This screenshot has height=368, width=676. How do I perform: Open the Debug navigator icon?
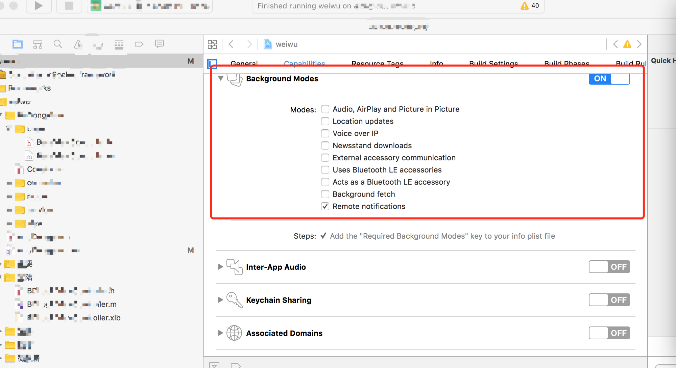(x=119, y=44)
